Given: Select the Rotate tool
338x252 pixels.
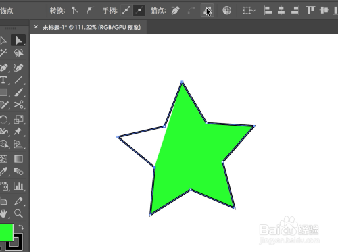Looking at the screenshot, I should pos(3,119).
